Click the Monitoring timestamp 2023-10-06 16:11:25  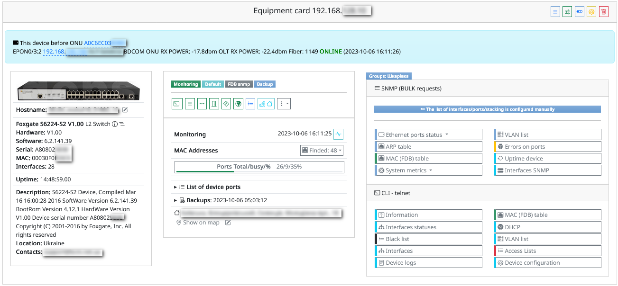click(x=304, y=134)
